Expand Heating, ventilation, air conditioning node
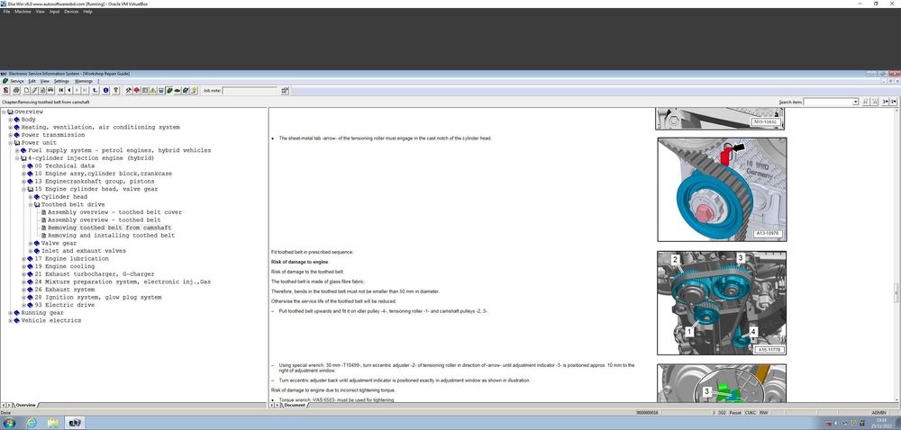Image resolution: width=901 pixels, height=430 pixels. 10,127
